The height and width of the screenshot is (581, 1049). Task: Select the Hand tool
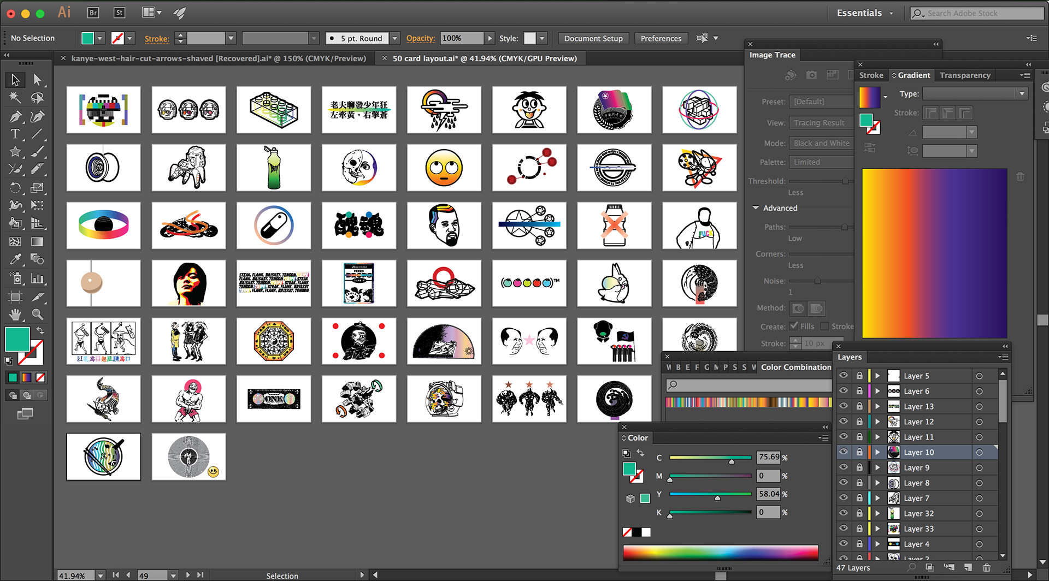click(15, 314)
